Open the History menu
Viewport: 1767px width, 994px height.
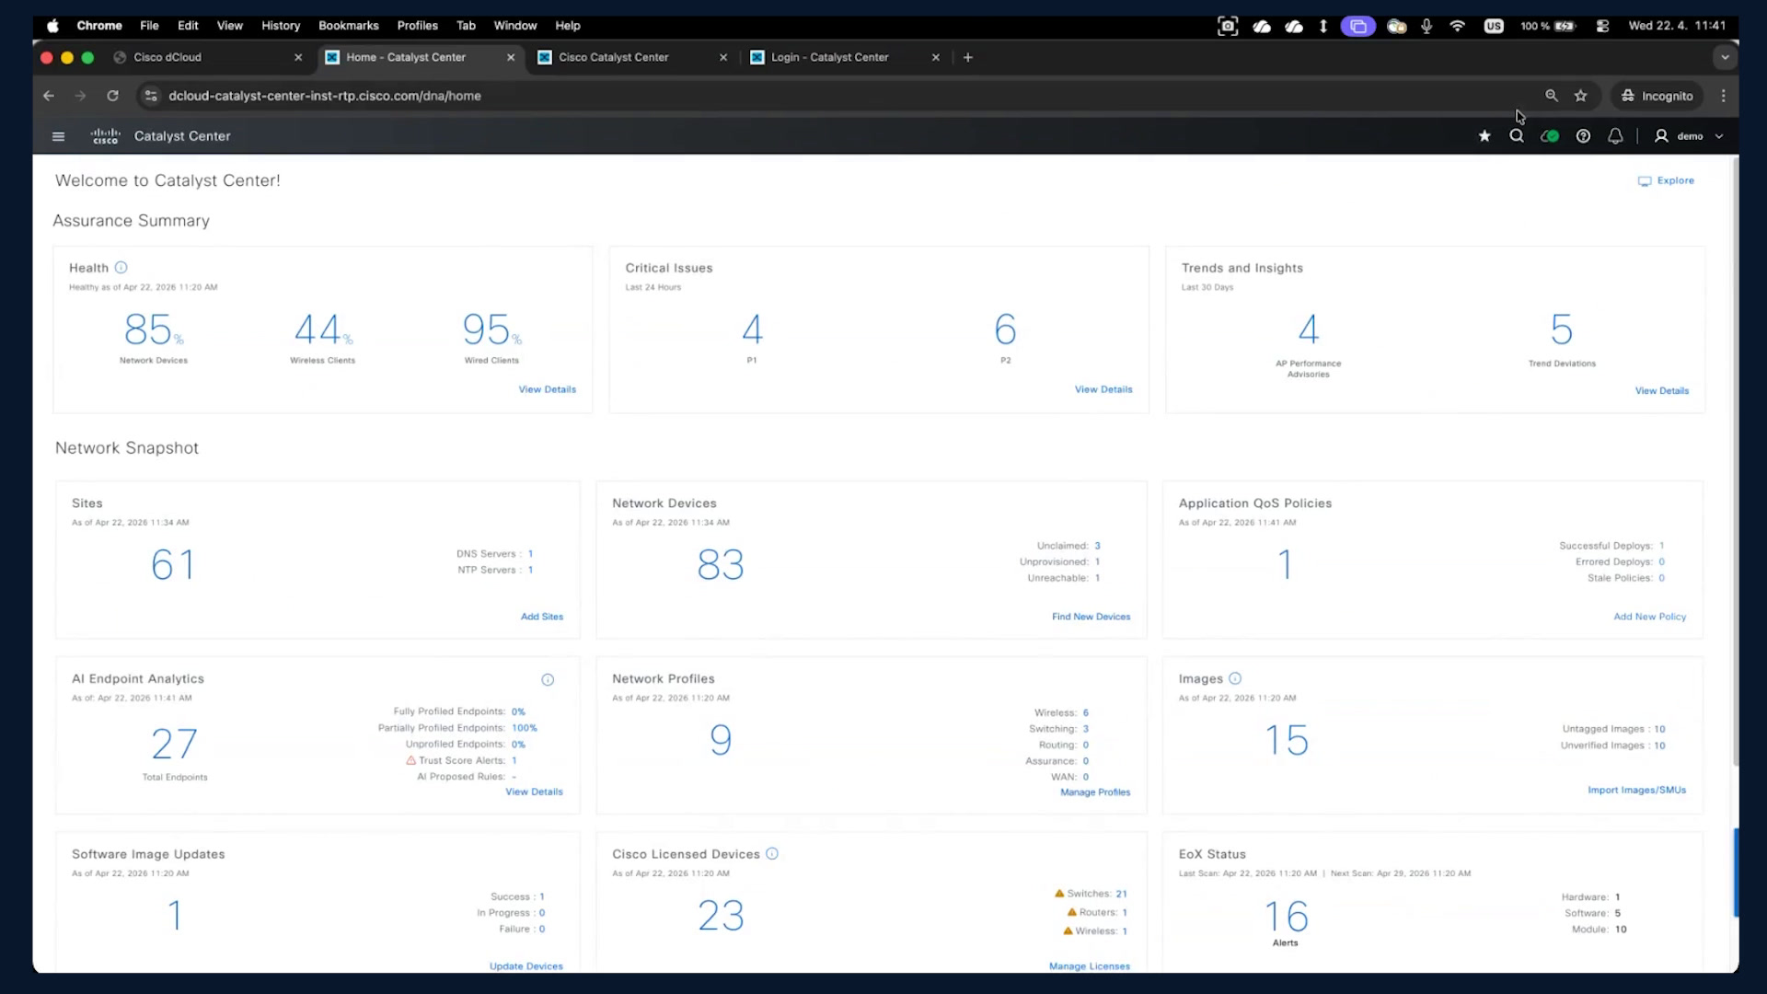(x=281, y=26)
